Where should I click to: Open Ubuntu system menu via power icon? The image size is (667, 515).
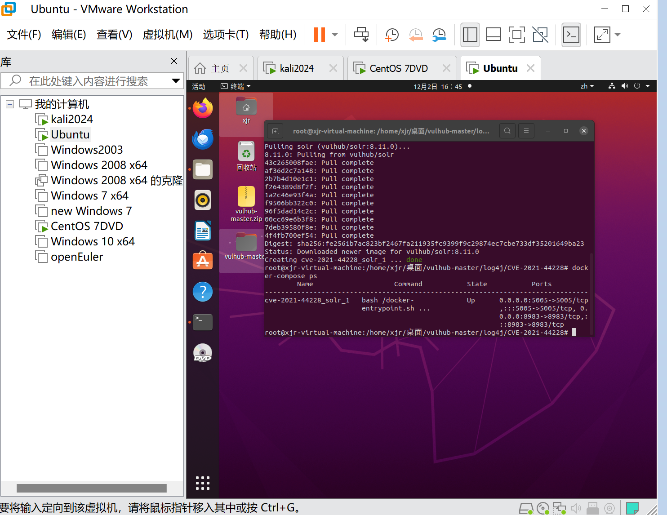tap(637, 86)
